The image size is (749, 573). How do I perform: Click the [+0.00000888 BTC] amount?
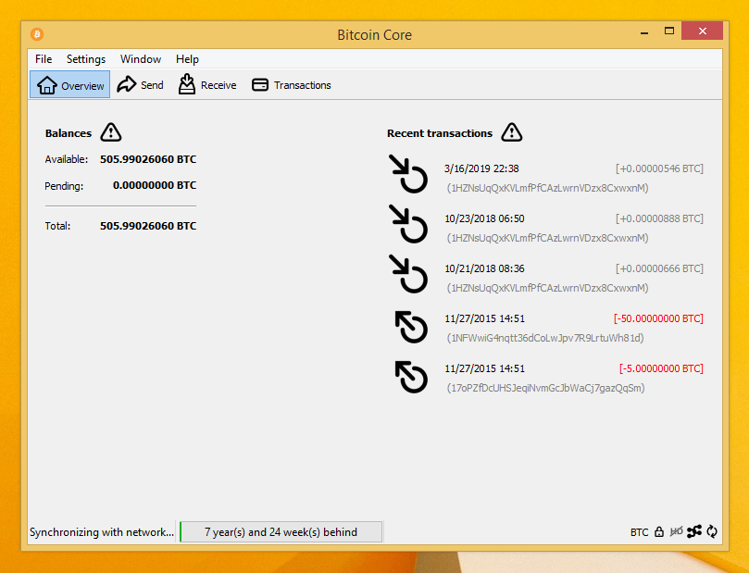click(659, 218)
